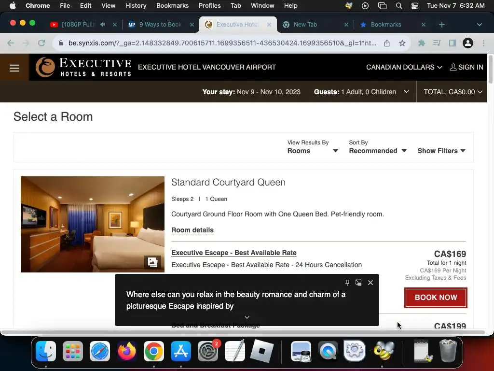Expand the caption box chevron
Screen dimensions: 494x371
pos(247,317)
